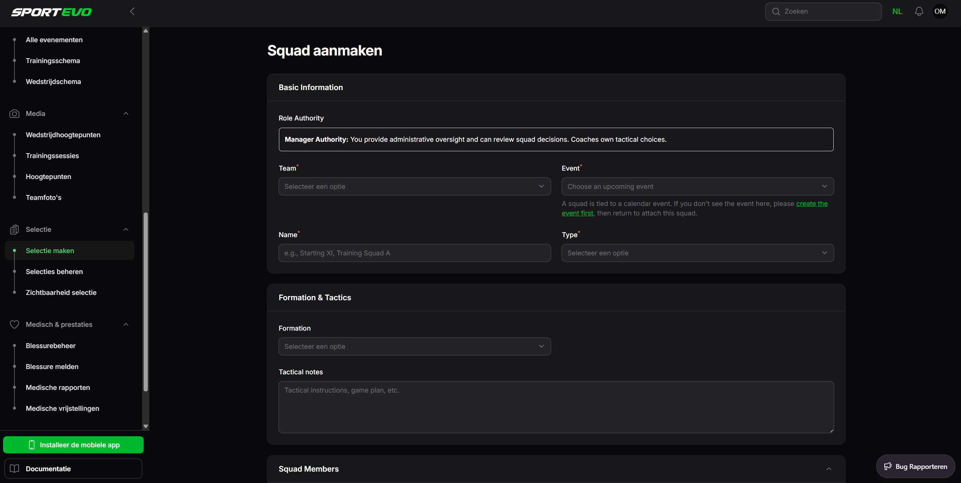Follow the create the event first link
961x483 pixels.
(811, 204)
